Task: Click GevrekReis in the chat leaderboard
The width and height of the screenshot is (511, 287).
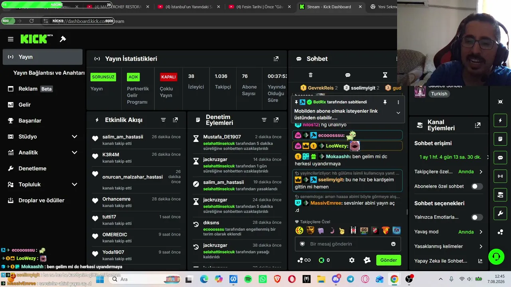Action: pyautogui.click(x=321, y=88)
